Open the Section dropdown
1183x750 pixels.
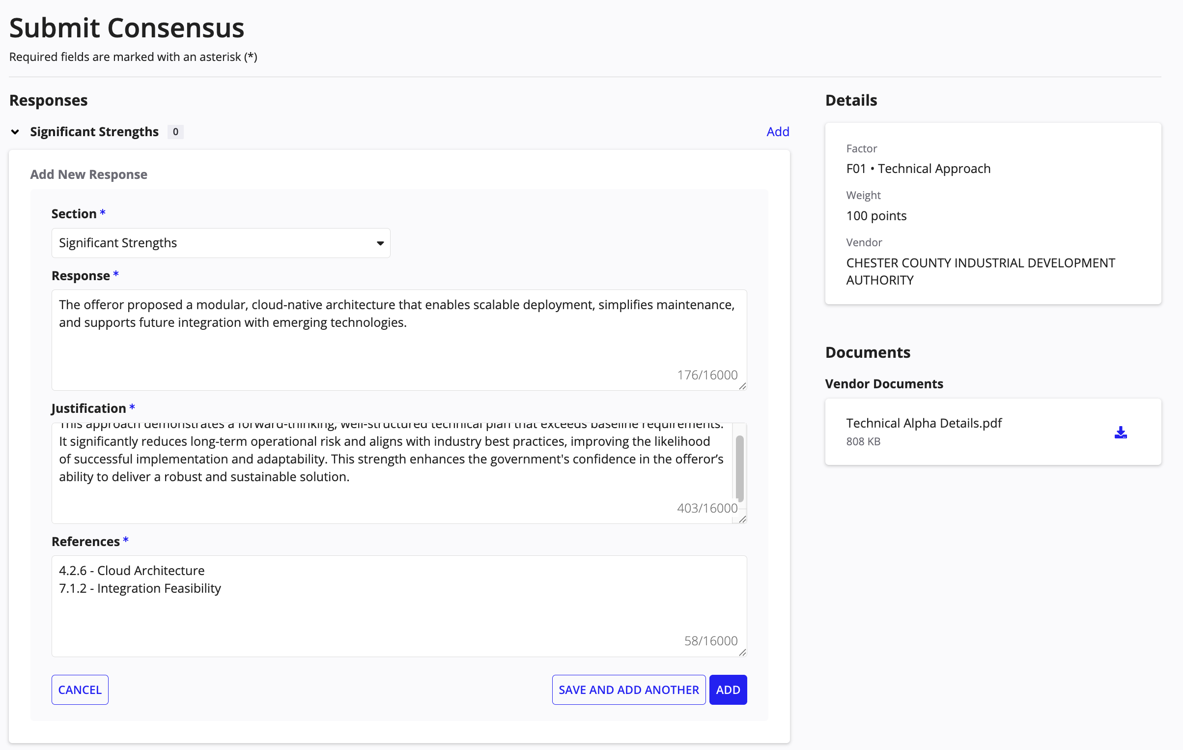point(221,243)
